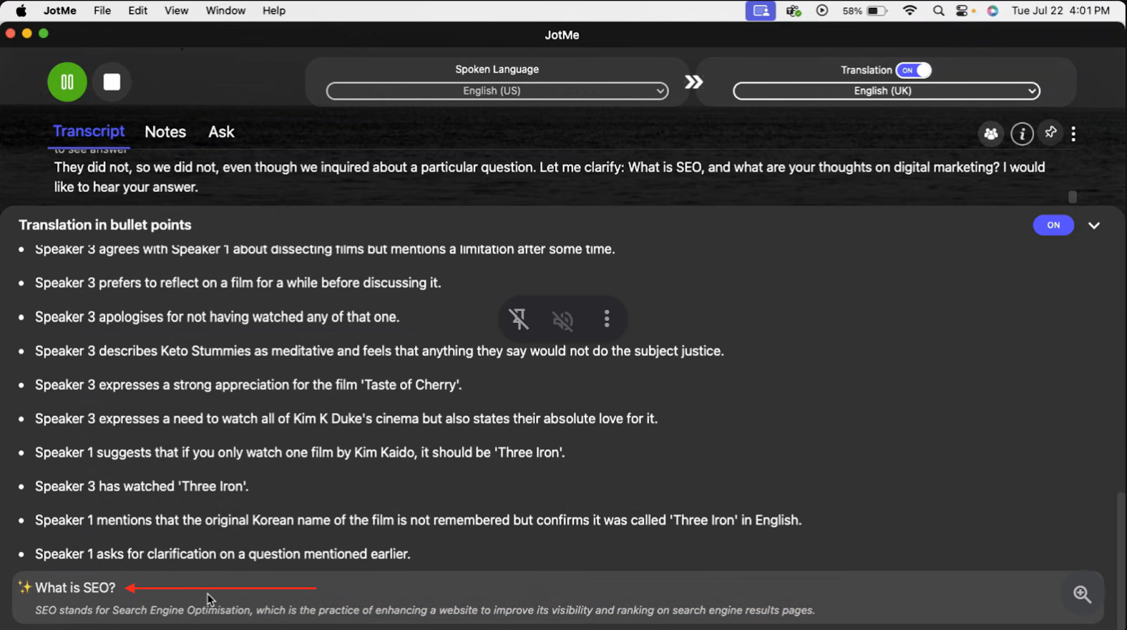Screen dimensions: 1127x630
Task: Pin the window with the pushpin icon
Action: (1051, 132)
